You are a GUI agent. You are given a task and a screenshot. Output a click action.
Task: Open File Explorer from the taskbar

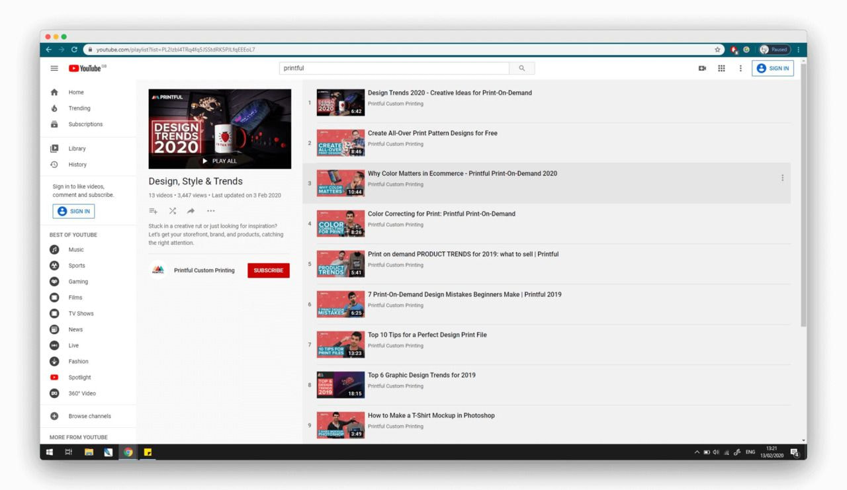point(89,452)
